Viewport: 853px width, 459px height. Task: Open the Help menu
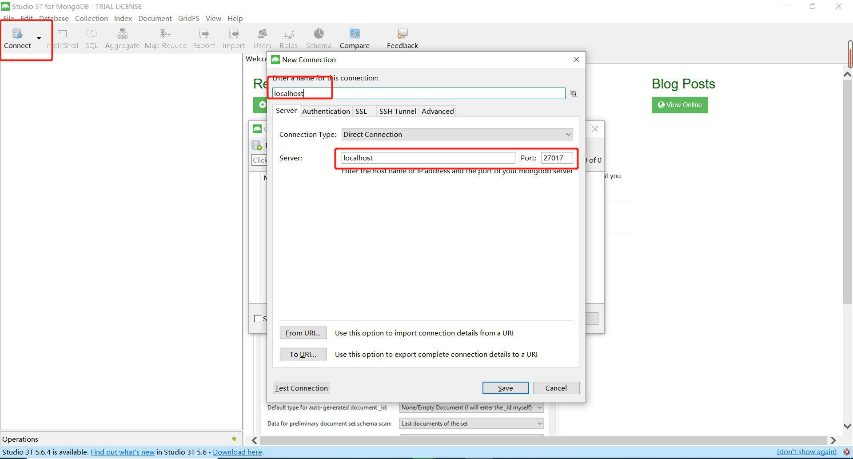coord(235,18)
